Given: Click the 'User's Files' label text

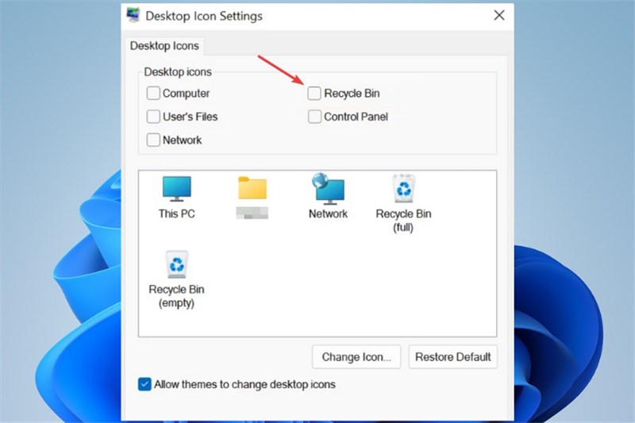Looking at the screenshot, I should [x=190, y=117].
